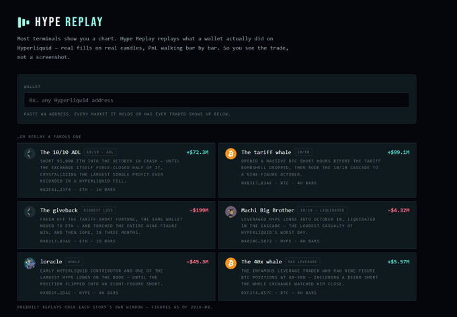Click the 0X8317…83AE · BTC · 4H BARS line

279,183
